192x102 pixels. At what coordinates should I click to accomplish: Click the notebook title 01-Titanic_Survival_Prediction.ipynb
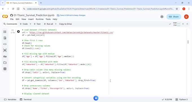coord(34,15)
